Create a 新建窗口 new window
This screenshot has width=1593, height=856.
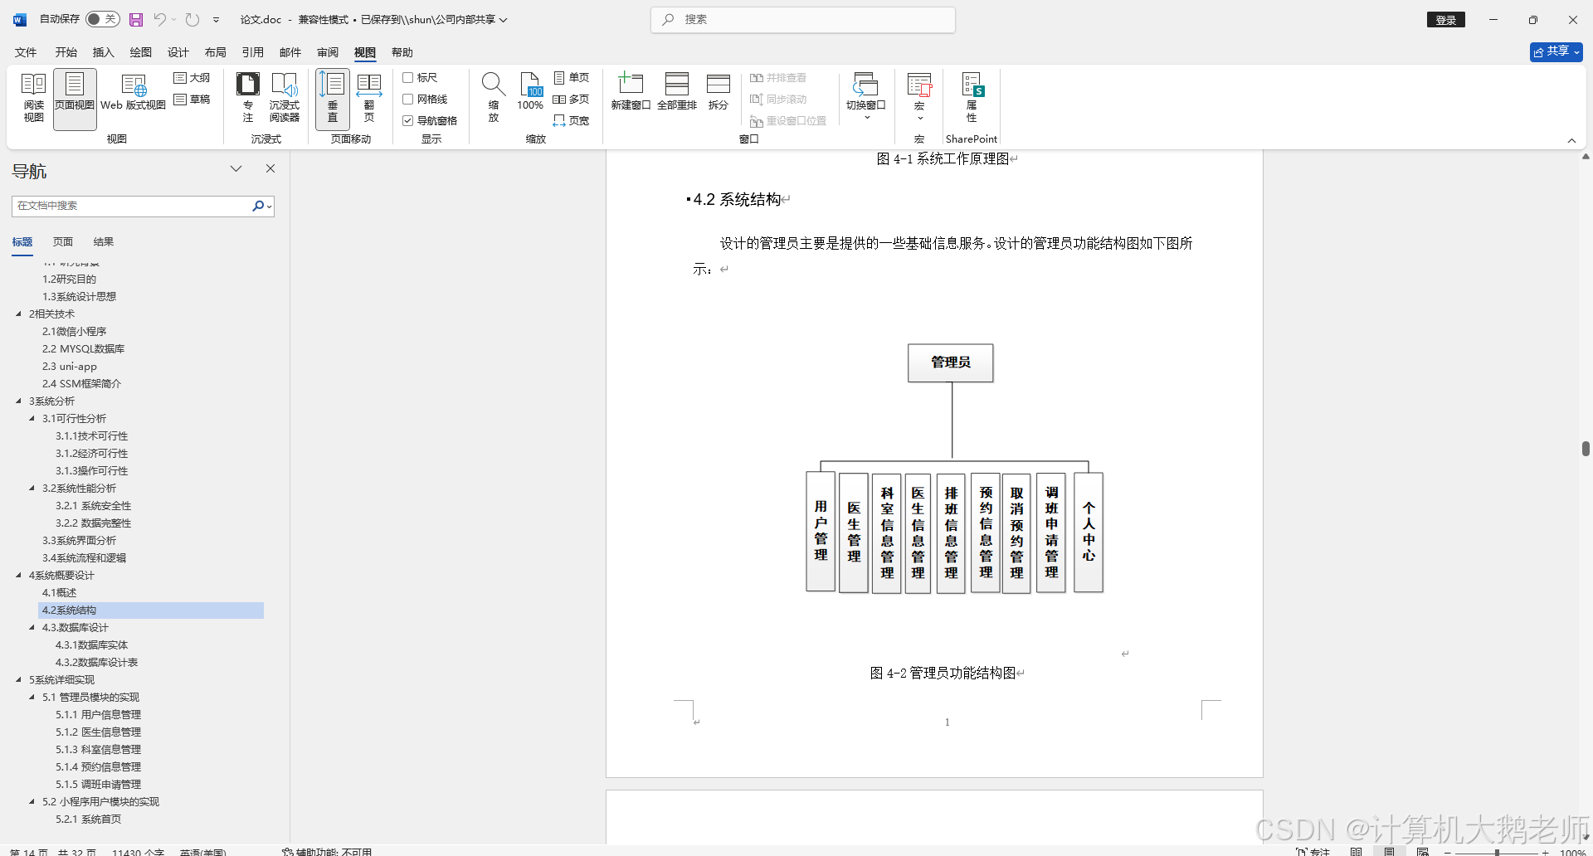pyautogui.click(x=631, y=91)
